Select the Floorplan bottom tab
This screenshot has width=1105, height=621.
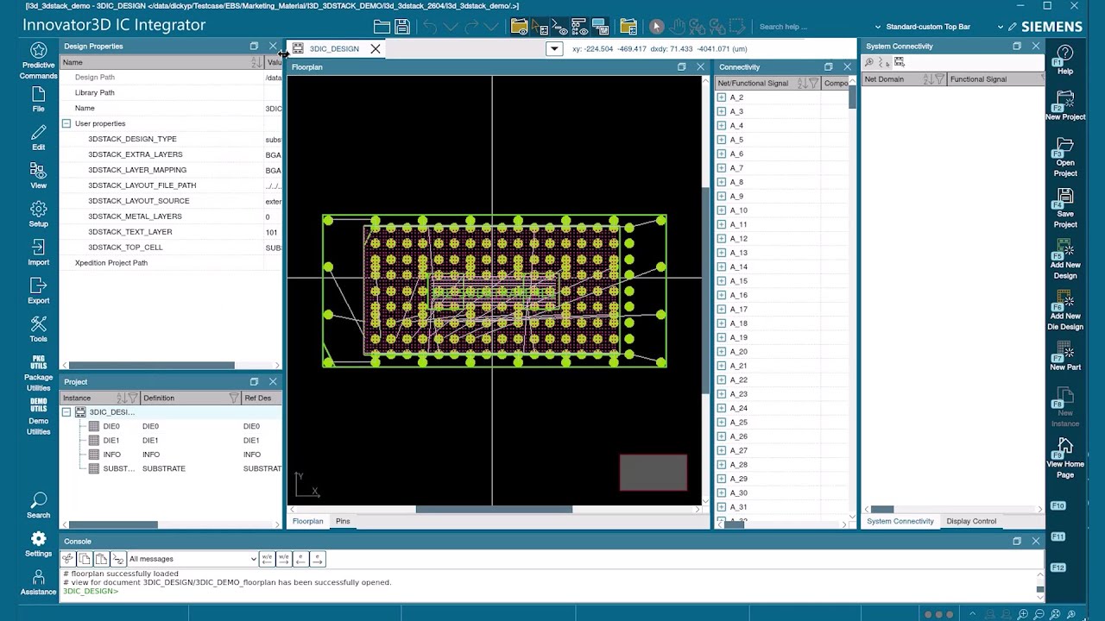click(307, 521)
